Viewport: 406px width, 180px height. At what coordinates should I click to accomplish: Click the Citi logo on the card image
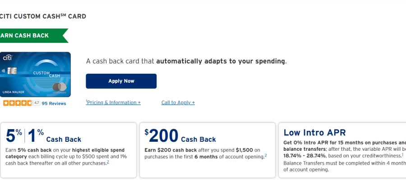pyautogui.click(x=8, y=58)
